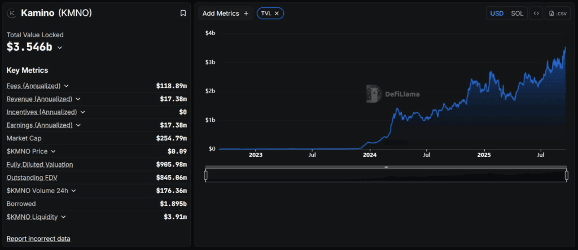Click left handle of time range slider
Viewport: 578px width, 250px height.
click(206, 176)
